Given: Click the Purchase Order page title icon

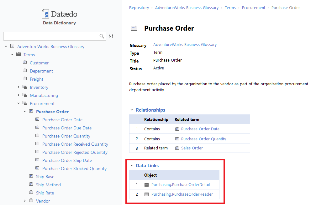Looking at the screenshot, I should click(134, 28).
